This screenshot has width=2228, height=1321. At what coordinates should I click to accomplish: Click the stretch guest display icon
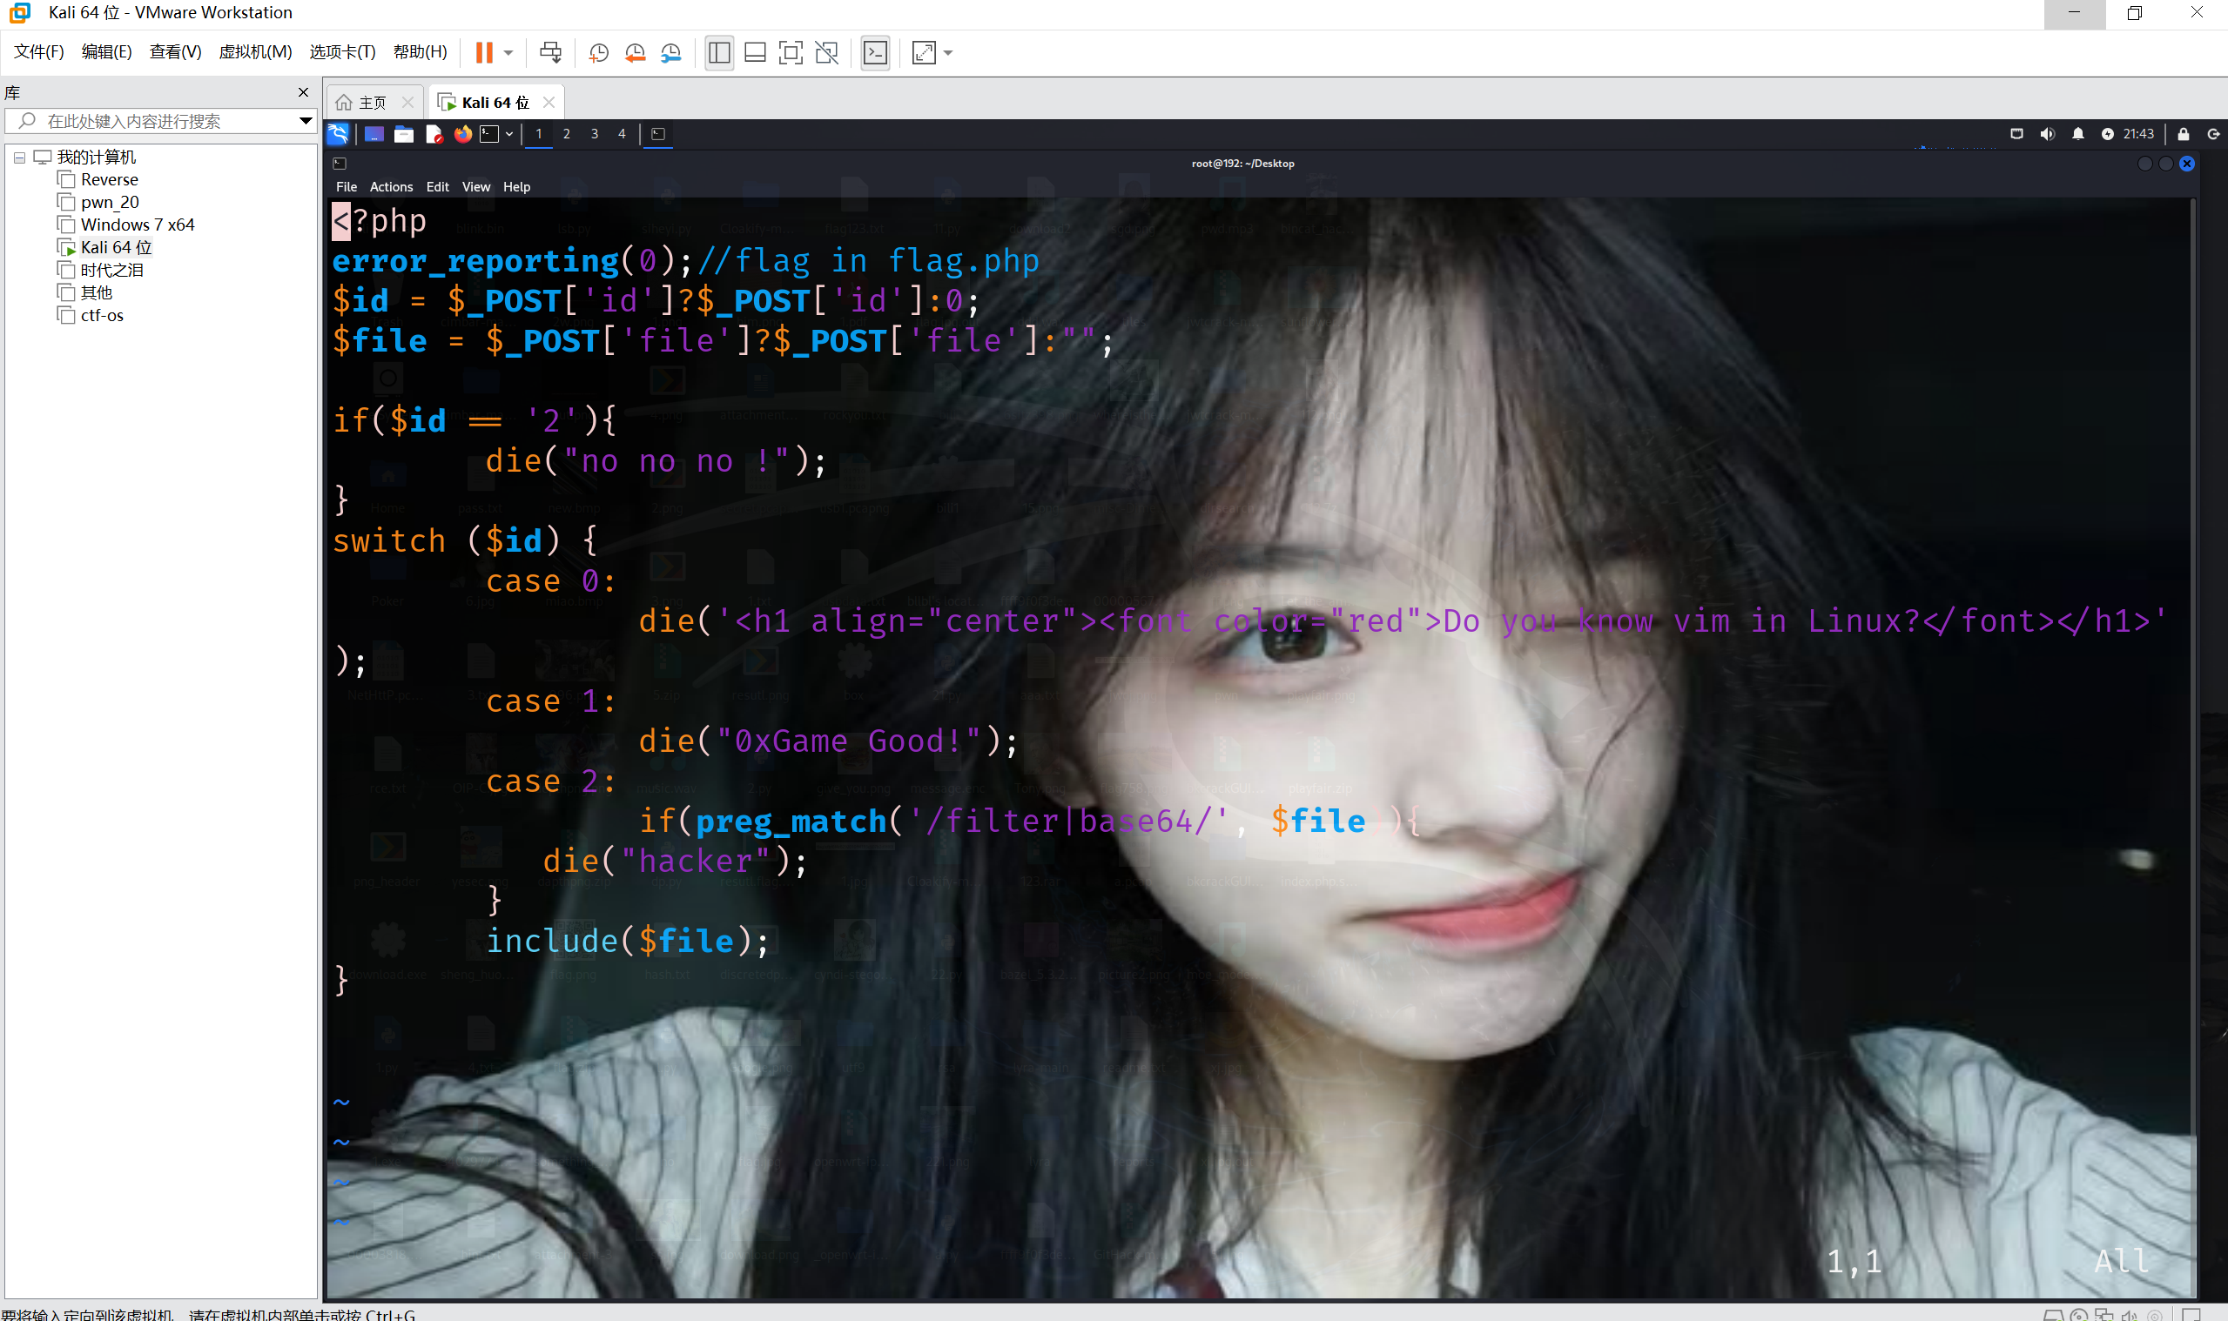925,52
